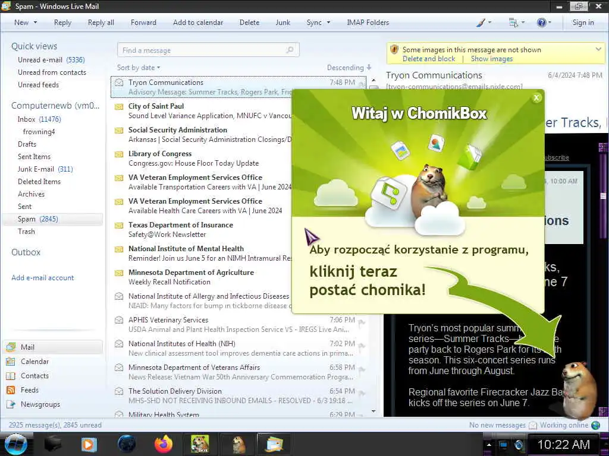Toggle Descending sort order
The width and height of the screenshot is (609, 456).
[349, 68]
